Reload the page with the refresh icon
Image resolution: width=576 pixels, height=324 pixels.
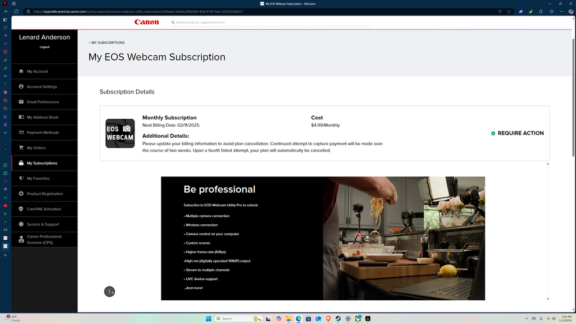(16, 12)
